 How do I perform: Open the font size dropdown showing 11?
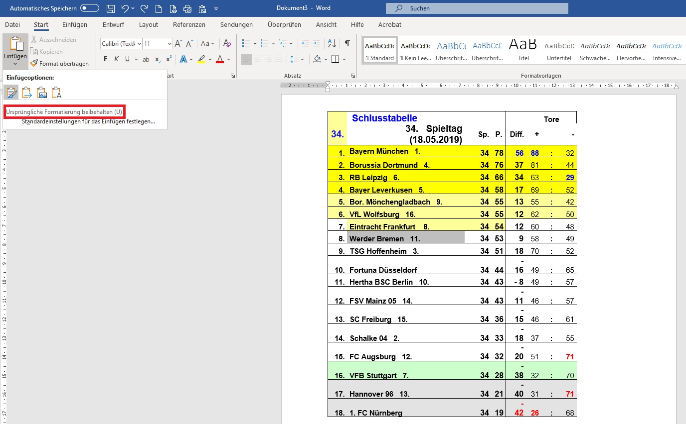[170, 44]
